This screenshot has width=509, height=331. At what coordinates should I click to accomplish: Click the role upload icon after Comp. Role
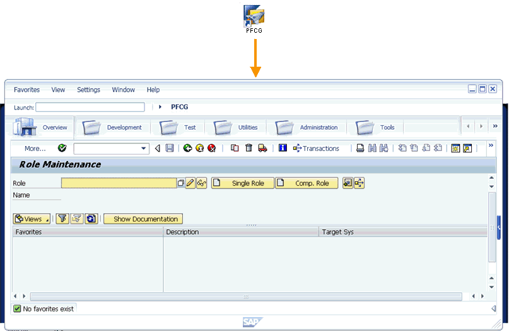point(348,183)
